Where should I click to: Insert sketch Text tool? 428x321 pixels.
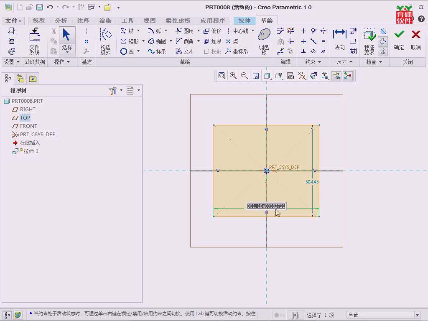coord(184,51)
